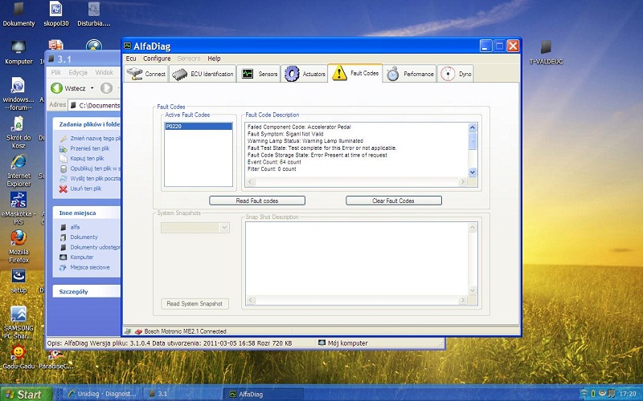Open the Komputer desktop icon

pyautogui.click(x=18, y=52)
